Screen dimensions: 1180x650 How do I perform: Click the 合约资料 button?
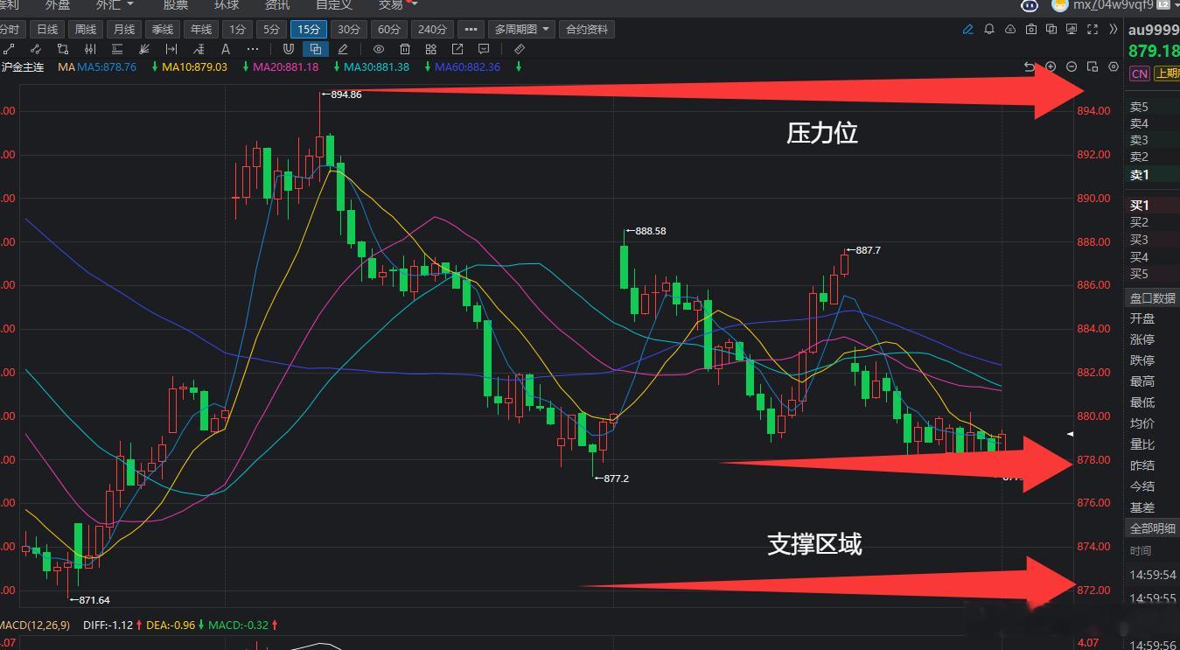(587, 29)
